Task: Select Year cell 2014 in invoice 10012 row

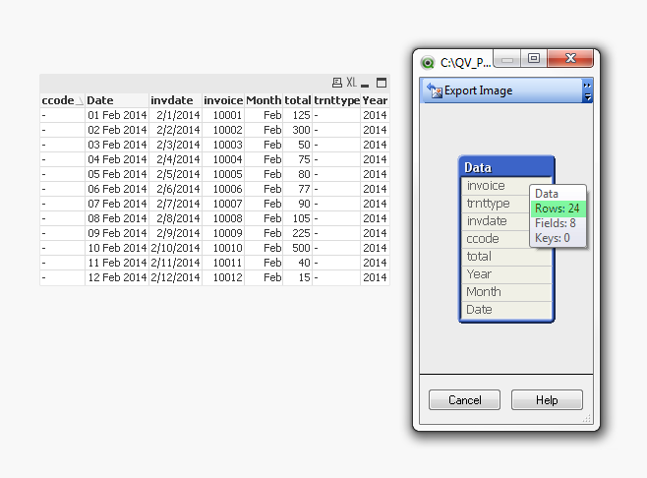Action: [375, 277]
